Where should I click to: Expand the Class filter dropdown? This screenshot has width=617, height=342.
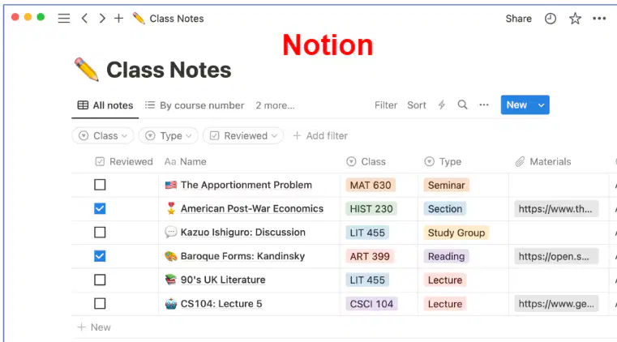(x=103, y=135)
